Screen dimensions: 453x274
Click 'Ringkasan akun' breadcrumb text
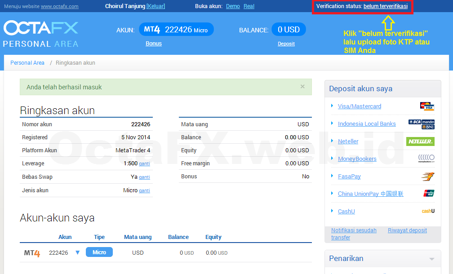(x=75, y=62)
